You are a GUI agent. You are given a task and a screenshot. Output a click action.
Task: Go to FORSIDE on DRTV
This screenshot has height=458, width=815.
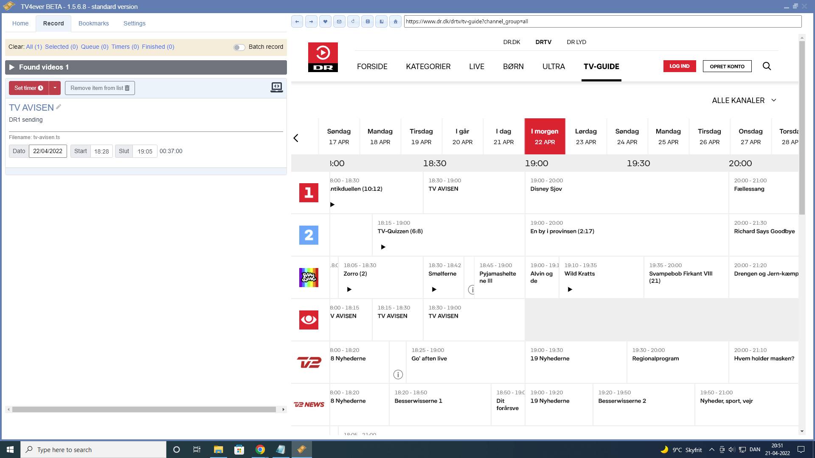point(372,67)
